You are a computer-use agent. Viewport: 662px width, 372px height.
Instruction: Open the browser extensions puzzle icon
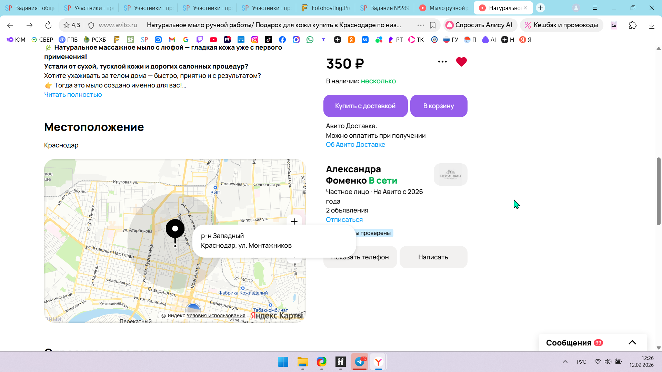pos(632,25)
